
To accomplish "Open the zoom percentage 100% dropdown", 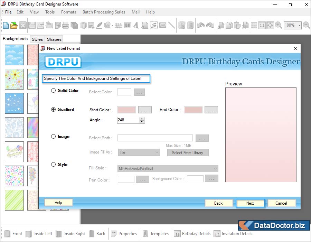I will point(299,25).
